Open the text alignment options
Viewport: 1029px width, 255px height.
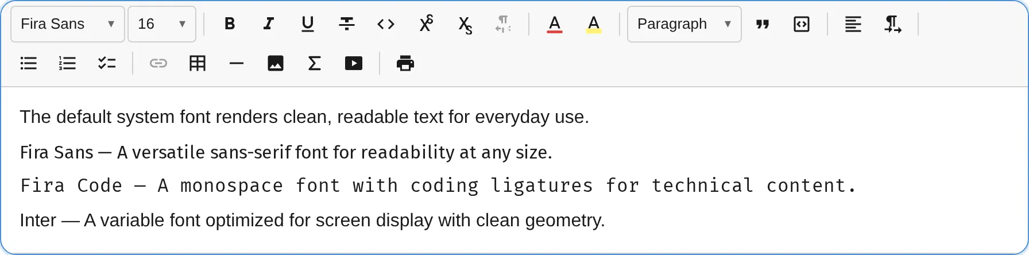click(853, 24)
